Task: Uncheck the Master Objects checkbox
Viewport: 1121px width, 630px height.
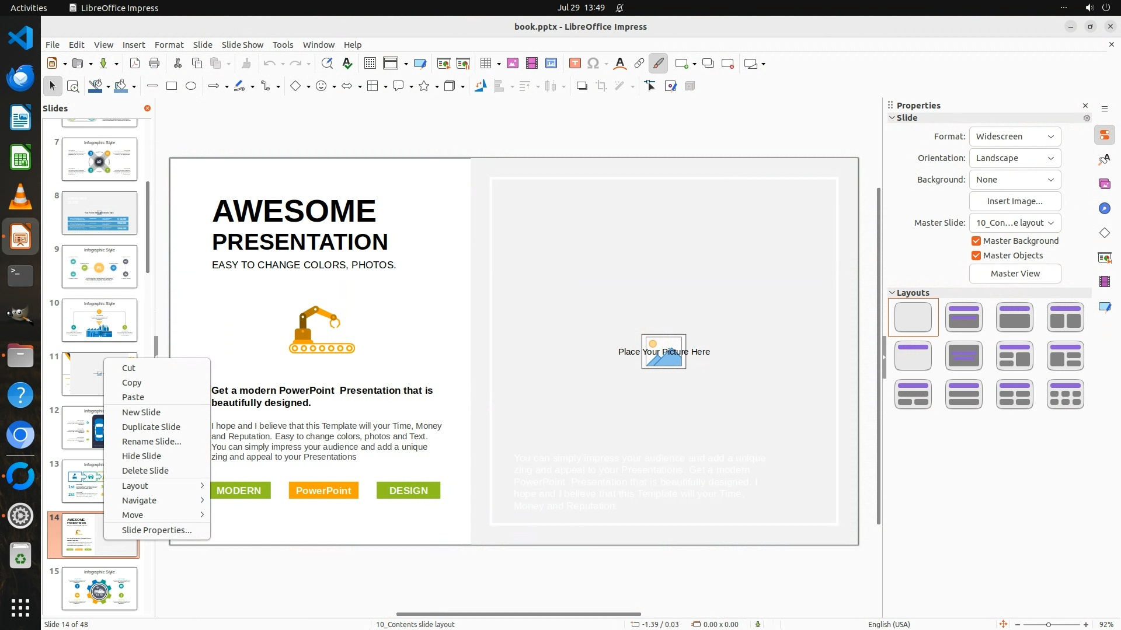Action: (976, 256)
